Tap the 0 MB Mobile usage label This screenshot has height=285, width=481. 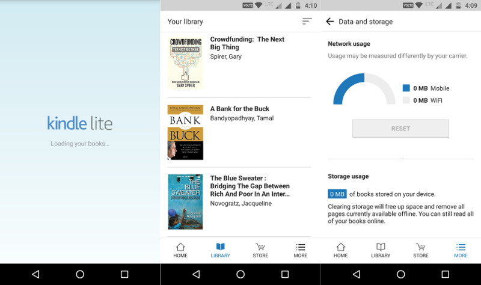click(x=431, y=88)
